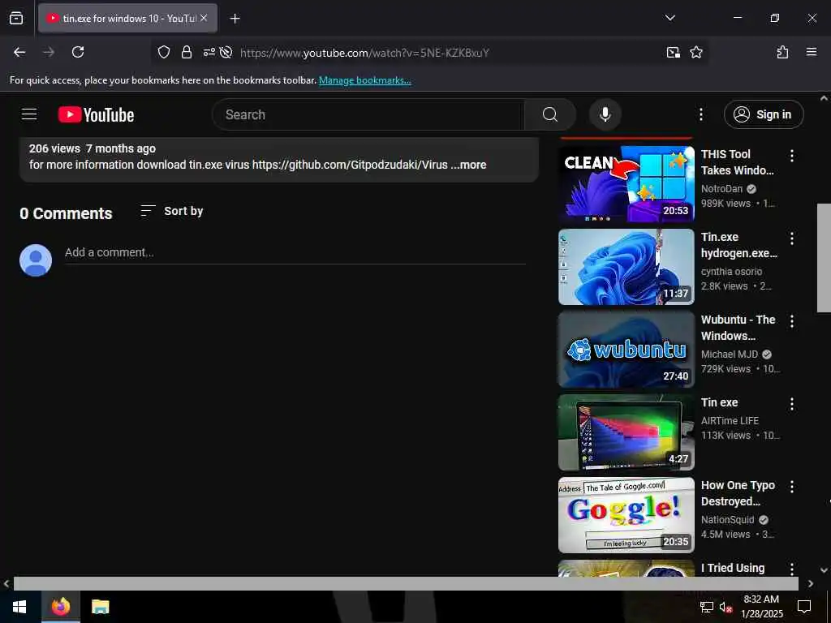Click the Sign in button
831x623 pixels.
(x=764, y=114)
